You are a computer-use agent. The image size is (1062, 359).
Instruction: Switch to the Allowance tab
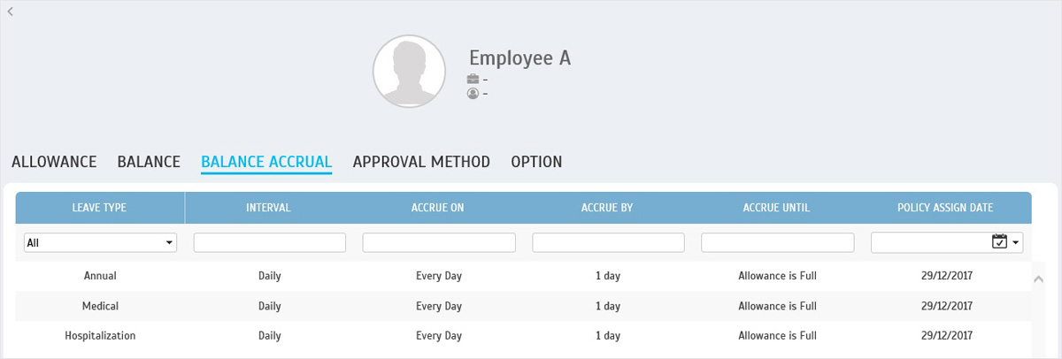coord(54,162)
